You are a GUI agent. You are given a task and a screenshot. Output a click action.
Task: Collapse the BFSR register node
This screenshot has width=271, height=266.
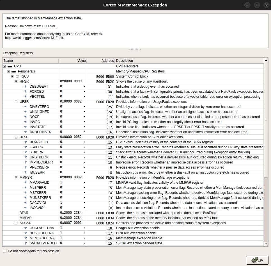(16, 137)
